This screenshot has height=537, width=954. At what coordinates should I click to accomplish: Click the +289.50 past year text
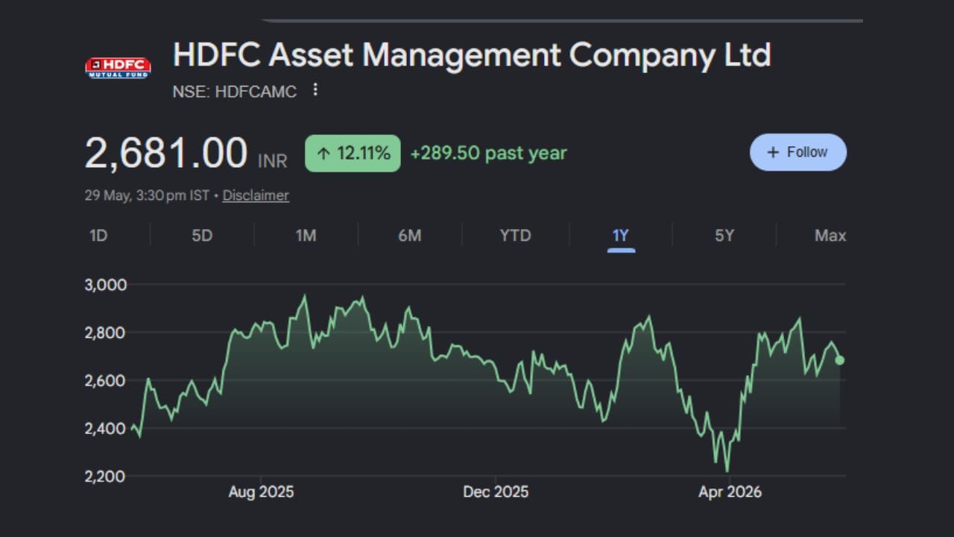click(489, 153)
